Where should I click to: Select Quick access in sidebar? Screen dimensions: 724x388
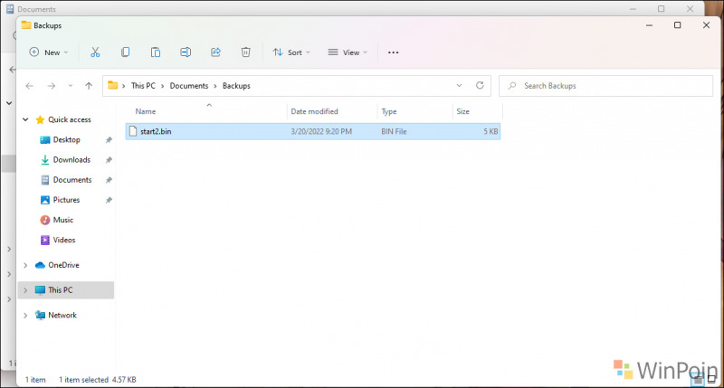pyautogui.click(x=70, y=119)
